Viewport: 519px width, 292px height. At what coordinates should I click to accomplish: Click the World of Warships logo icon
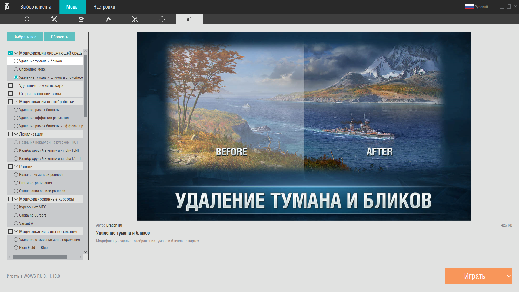point(7,7)
